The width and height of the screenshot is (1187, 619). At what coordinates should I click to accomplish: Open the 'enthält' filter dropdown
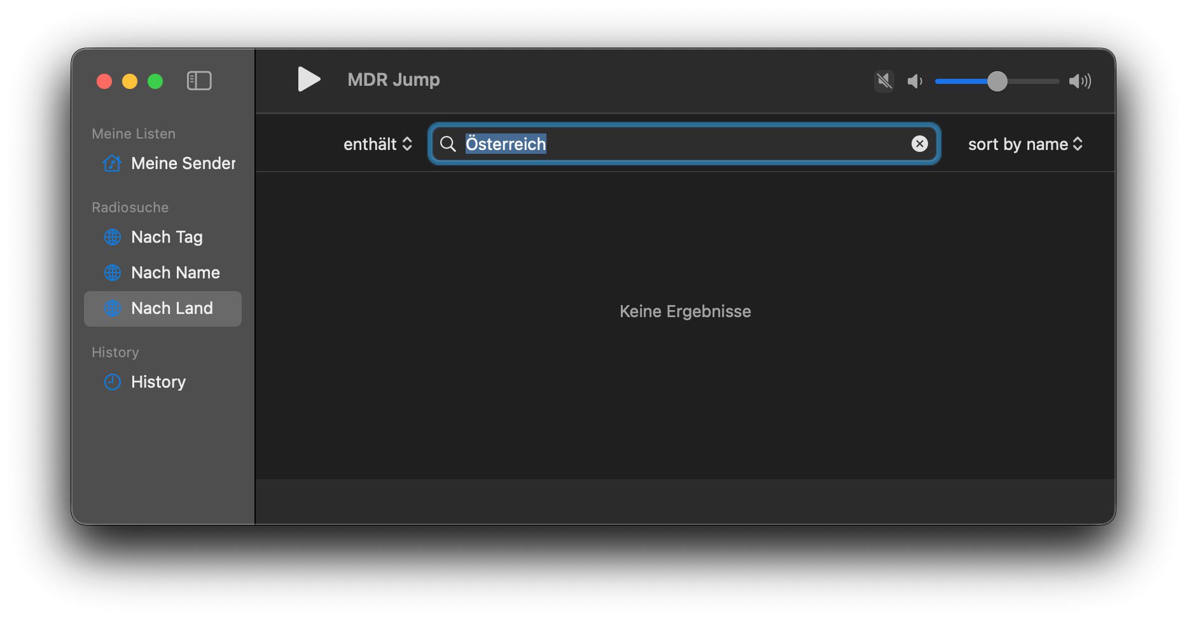[x=377, y=144]
